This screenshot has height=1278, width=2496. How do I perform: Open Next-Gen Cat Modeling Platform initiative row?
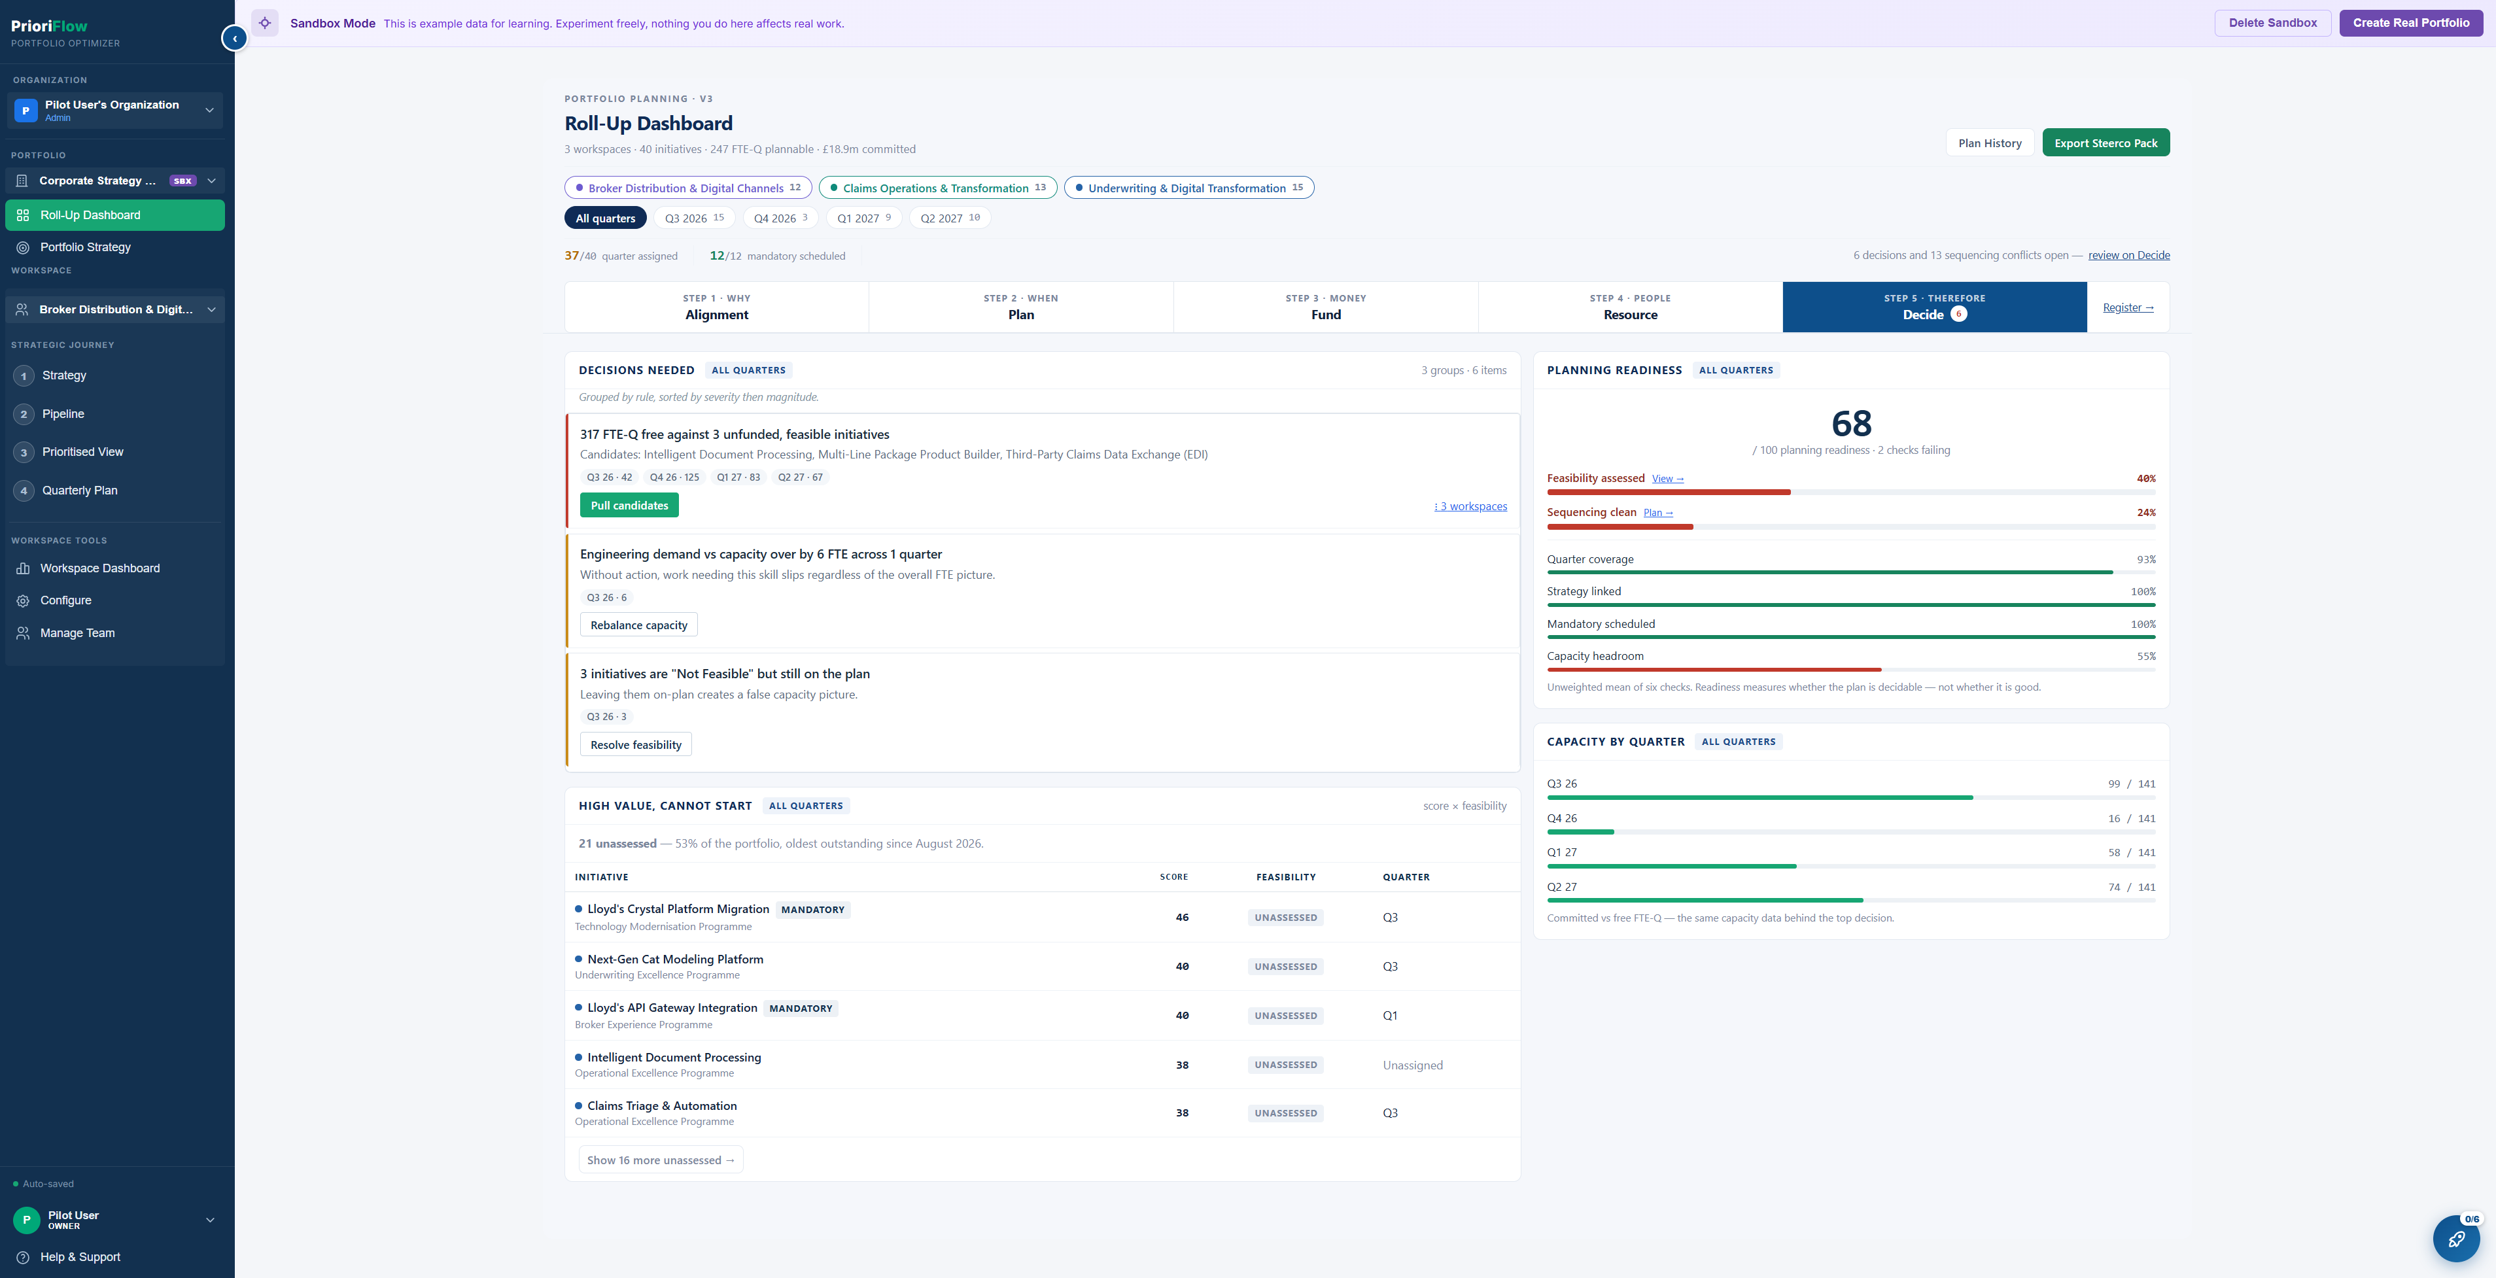(1043, 967)
